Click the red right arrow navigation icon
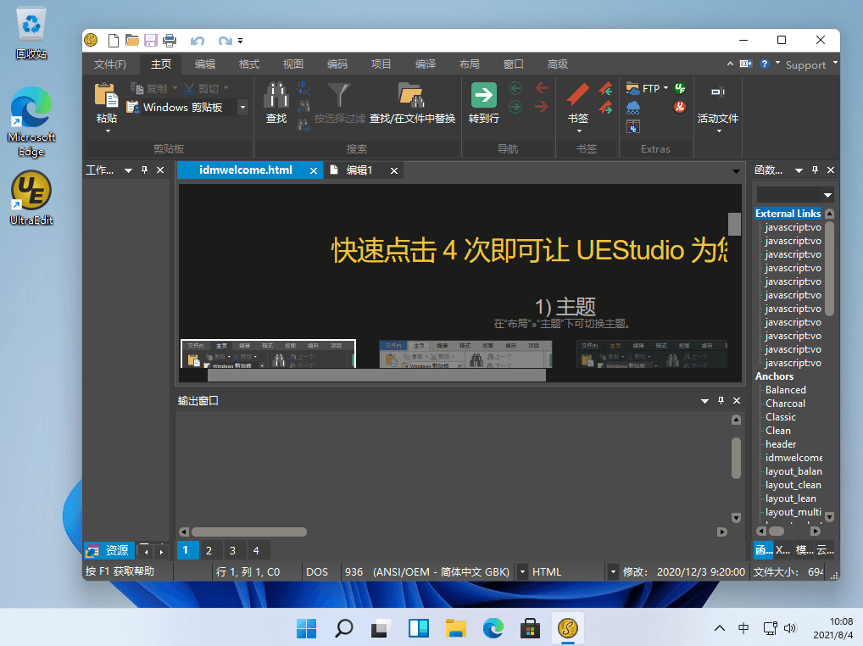Screen dimensions: 863x646 [542, 106]
